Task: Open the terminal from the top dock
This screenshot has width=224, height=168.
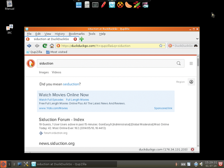Action: (95, 5)
